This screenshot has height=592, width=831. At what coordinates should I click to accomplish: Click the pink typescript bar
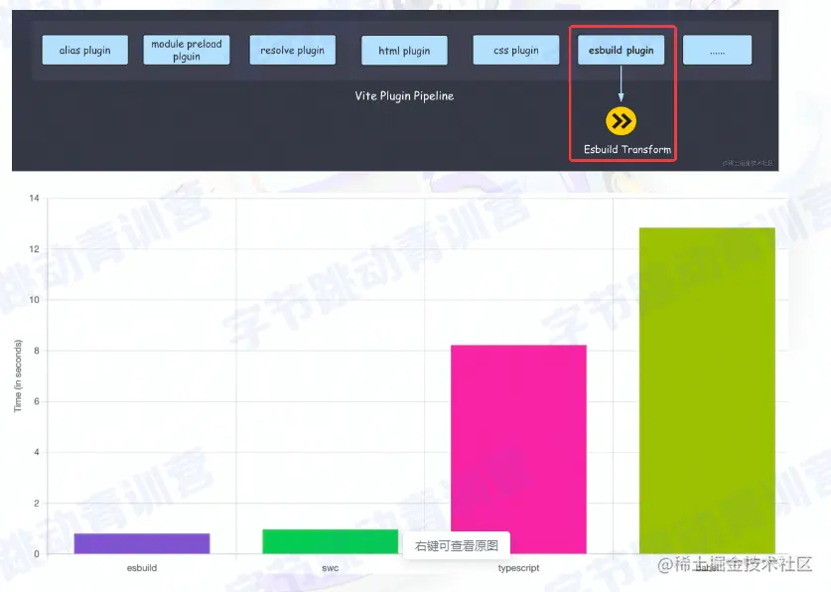(x=518, y=449)
